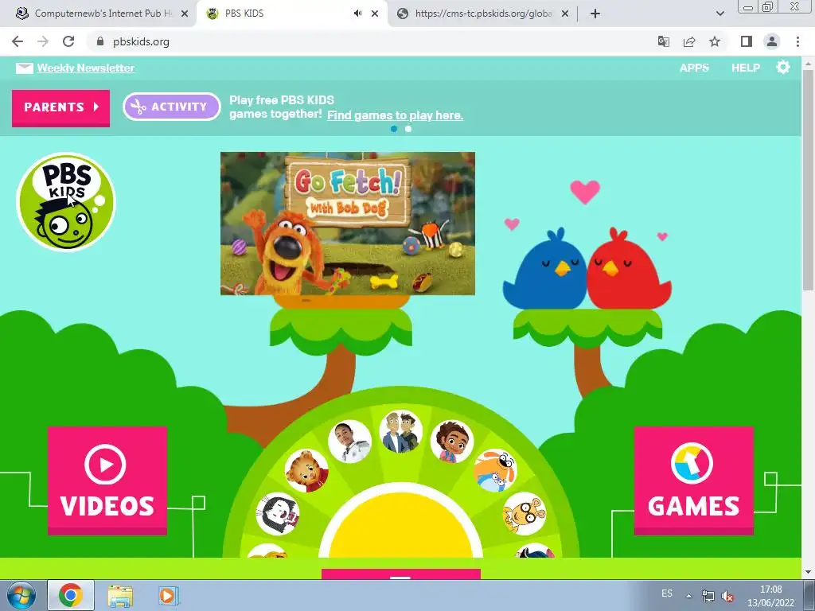
Task: Close the Computernewb's Internet Pub tab
Action: (x=185, y=14)
